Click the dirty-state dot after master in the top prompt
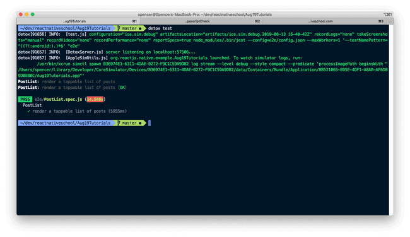The height and width of the screenshot is (237, 410). (x=140, y=28)
